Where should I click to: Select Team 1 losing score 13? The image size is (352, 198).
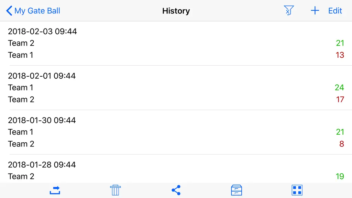[340, 55]
